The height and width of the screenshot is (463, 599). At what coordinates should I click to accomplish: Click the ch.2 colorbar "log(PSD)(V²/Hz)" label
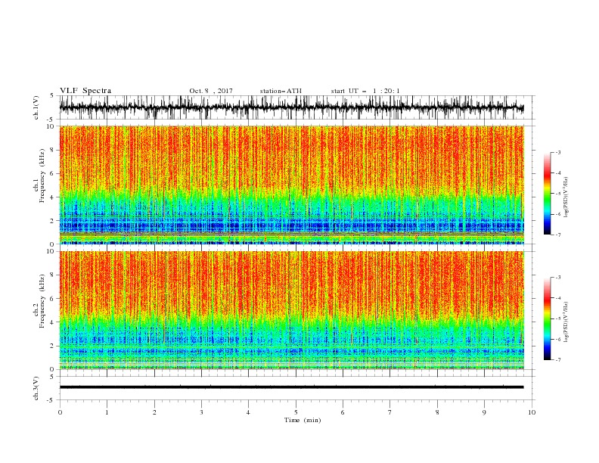(x=566, y=322)
